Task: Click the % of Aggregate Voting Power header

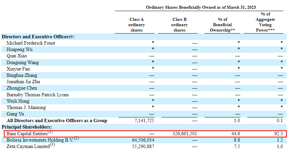Action: click(265, 22)
